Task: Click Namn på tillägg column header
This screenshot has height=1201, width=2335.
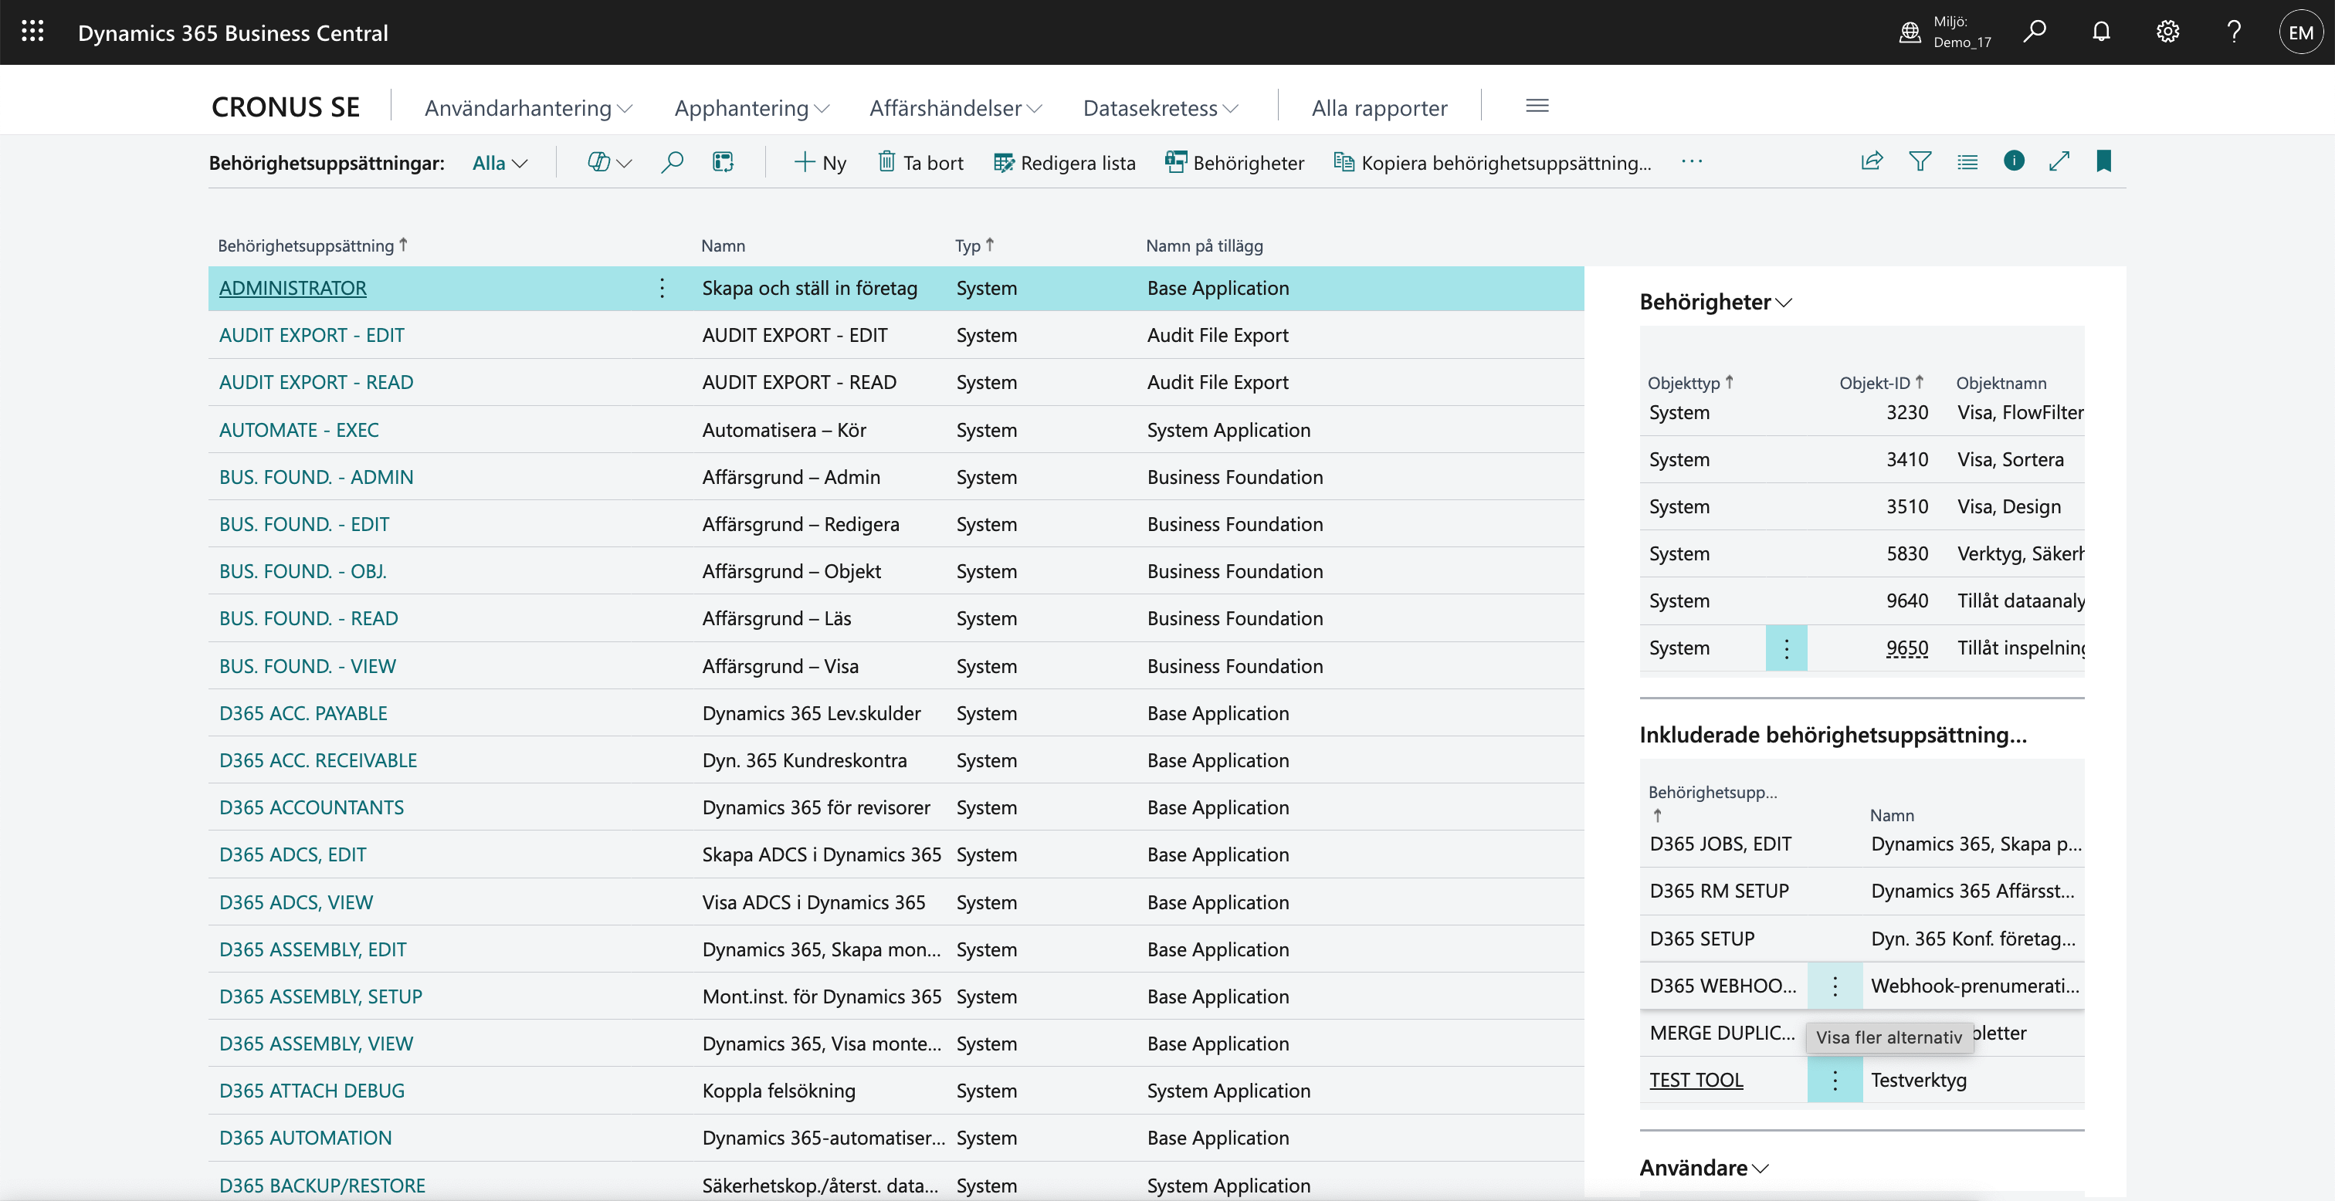Action: (x=1204, y=245)
